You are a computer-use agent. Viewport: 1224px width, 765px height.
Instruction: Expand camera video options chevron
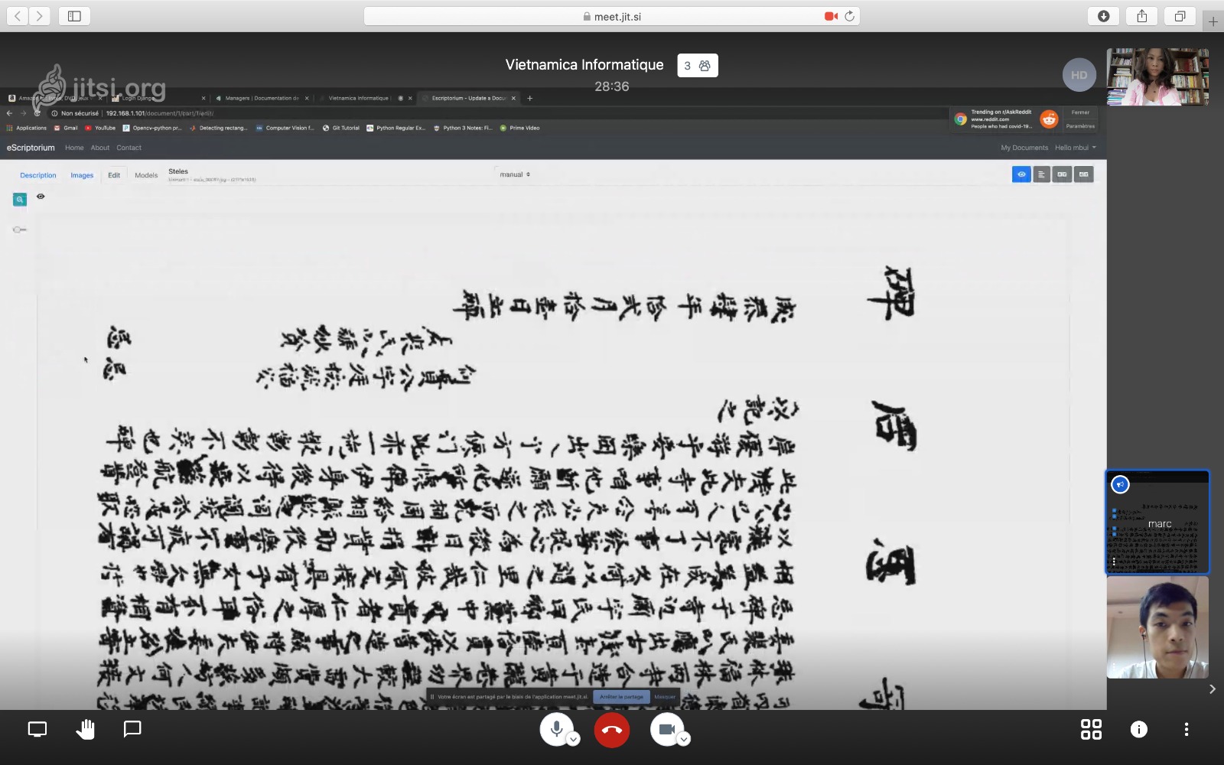(684, 739)
